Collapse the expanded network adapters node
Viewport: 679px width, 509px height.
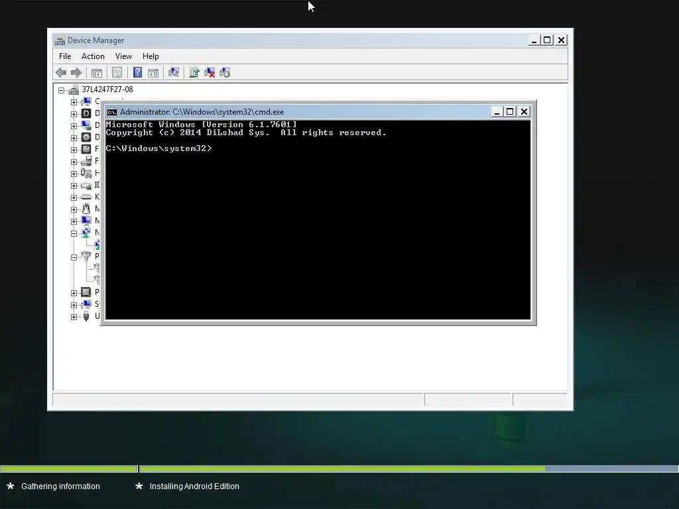point(74,233)
